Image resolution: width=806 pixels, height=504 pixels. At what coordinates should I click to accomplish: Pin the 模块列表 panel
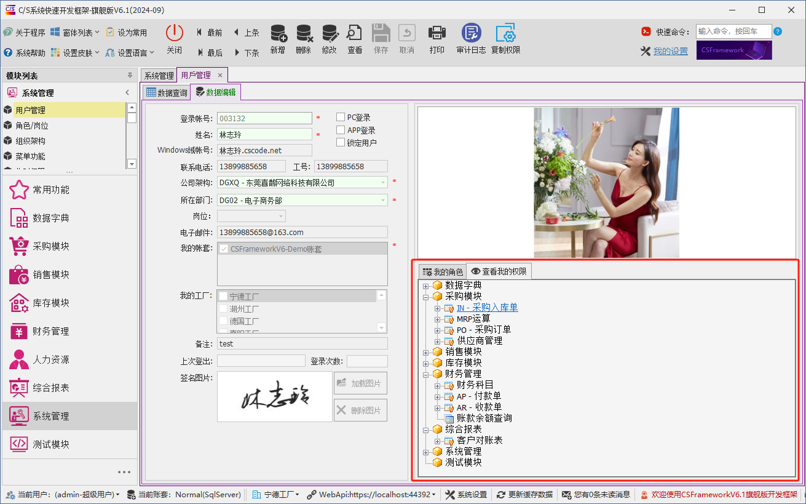pos(130,76)
